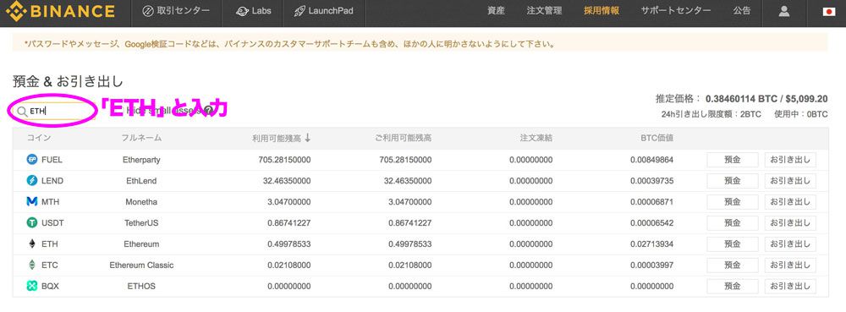Image resolution: width=846 pixels, height=312 pixels.
Task: Click the help icon beside Hide small assets
Action: 209,111
